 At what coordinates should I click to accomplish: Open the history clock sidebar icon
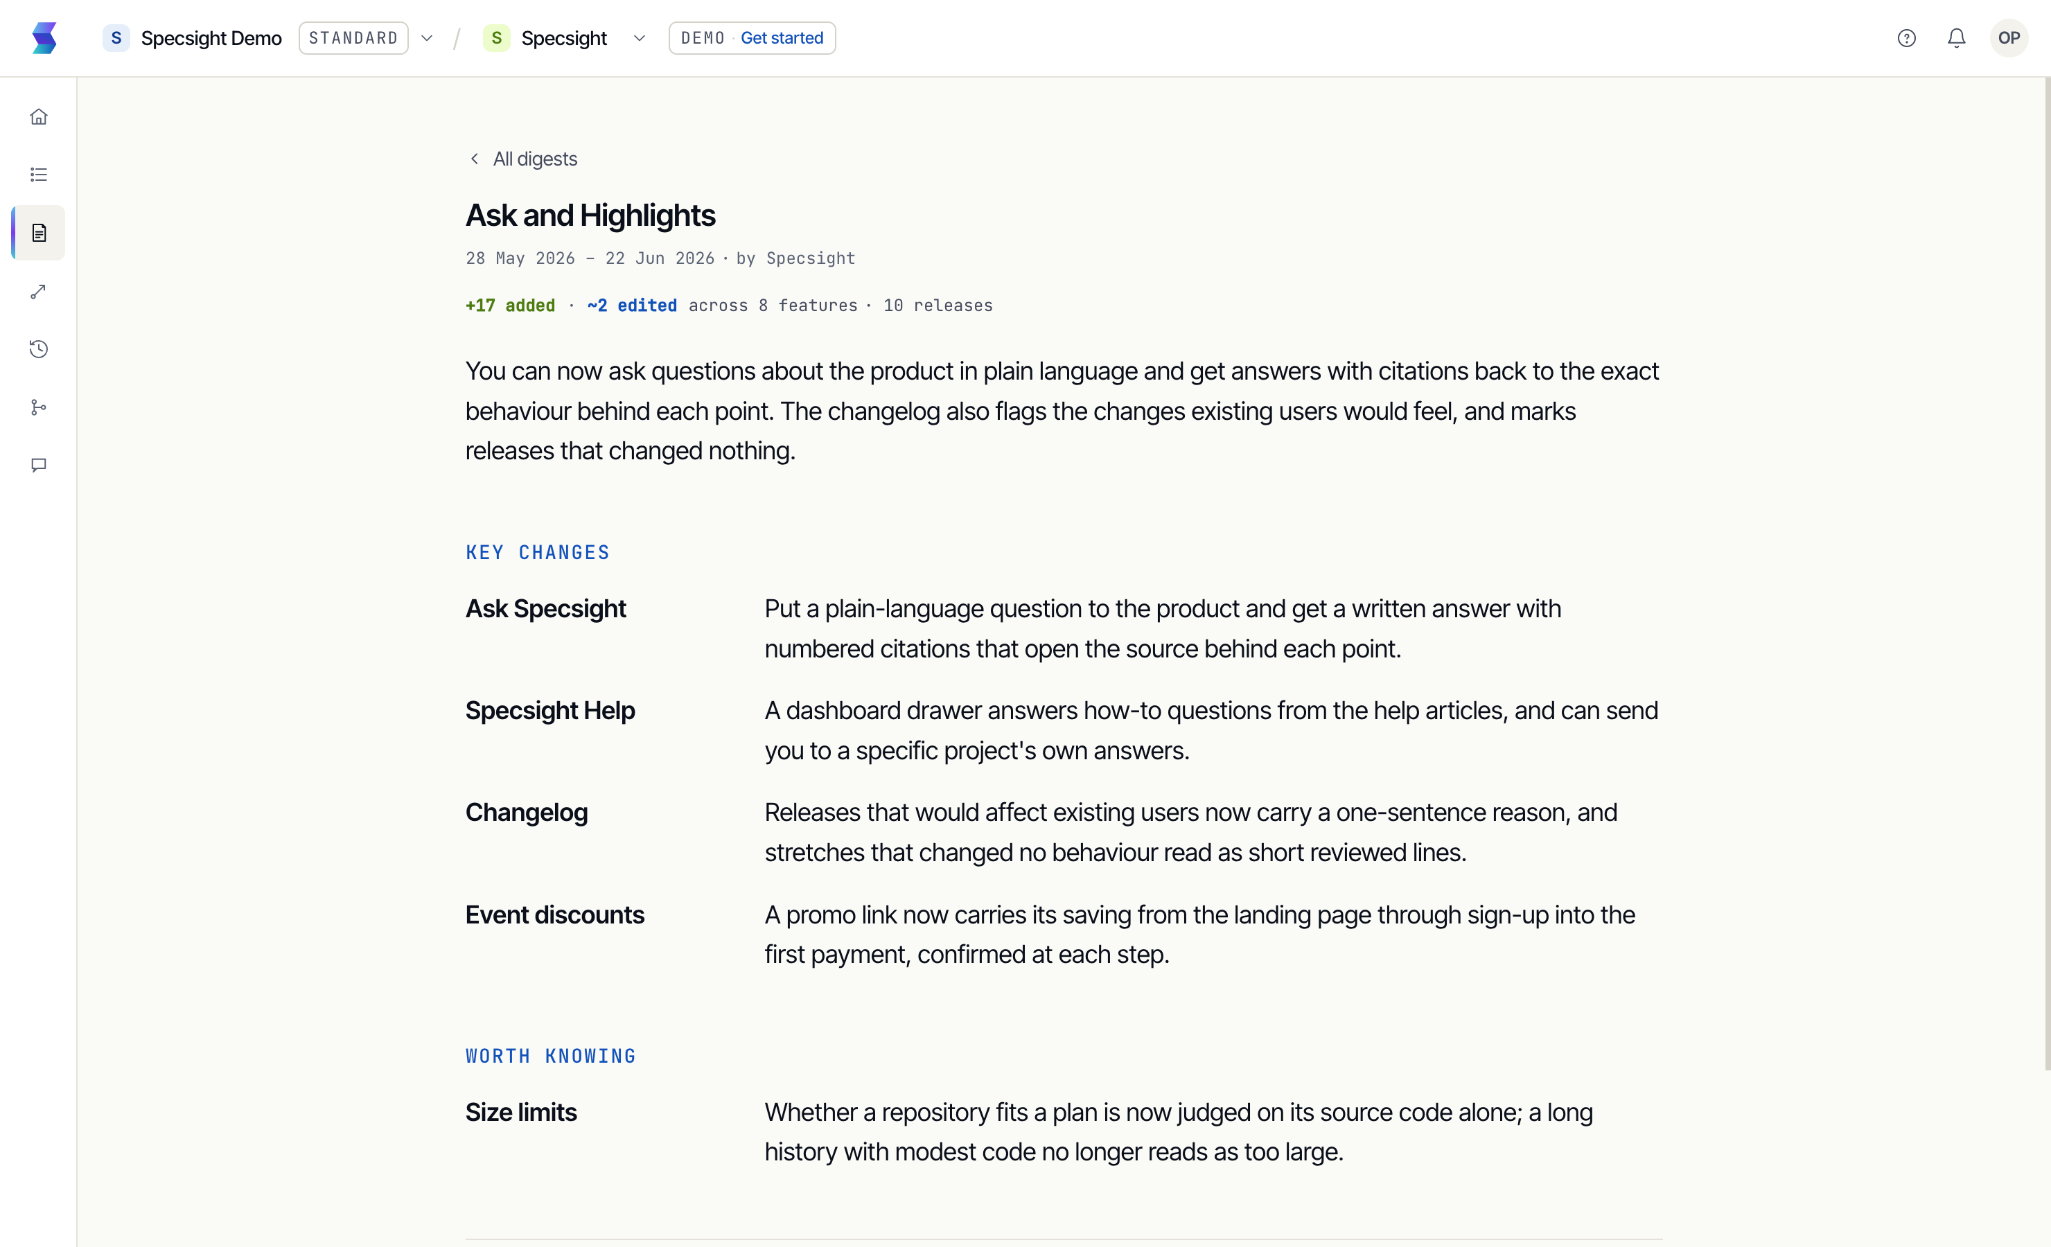tap(38, 348)
